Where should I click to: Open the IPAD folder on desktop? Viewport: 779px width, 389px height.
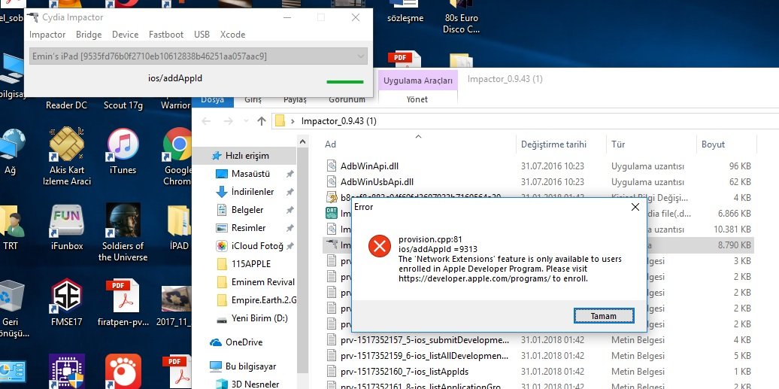pos(178,223)
